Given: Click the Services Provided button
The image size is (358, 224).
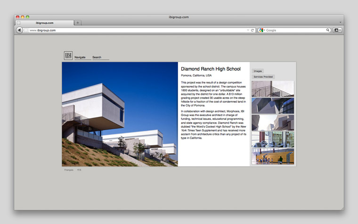Looking at the screenshot, I should [263, 76].
